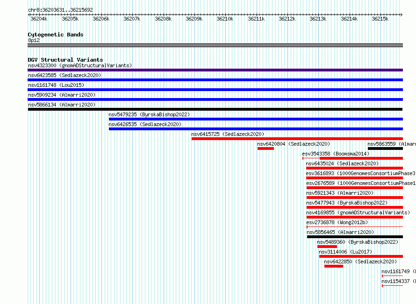Open the nsv1161749 variant label
Image resolution: width=416 pixels, height=304 pixels.
coord(399,271)
